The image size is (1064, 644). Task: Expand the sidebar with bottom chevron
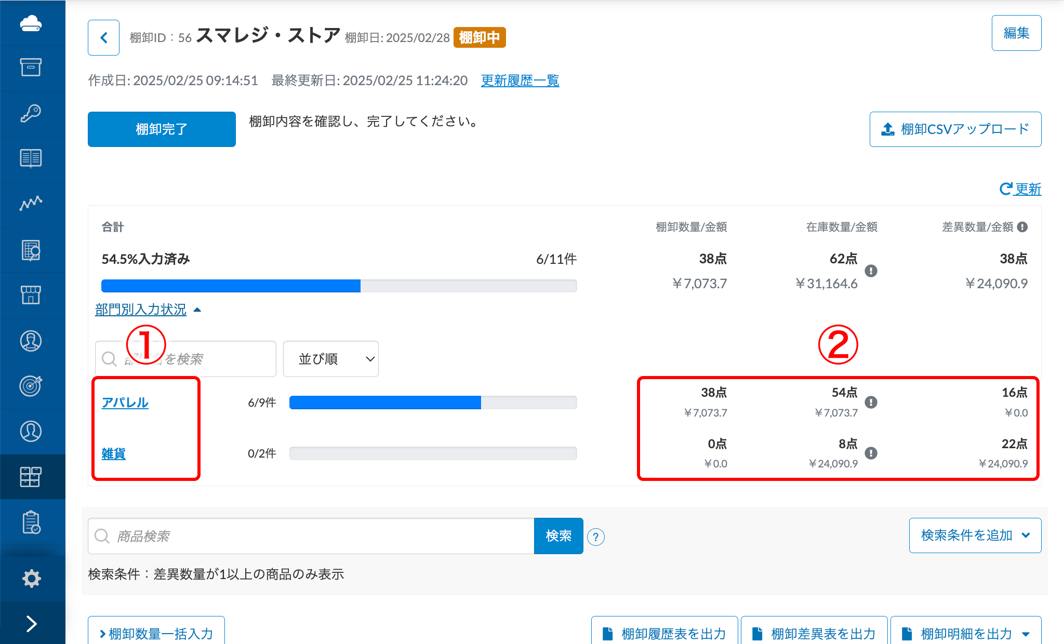32,623
